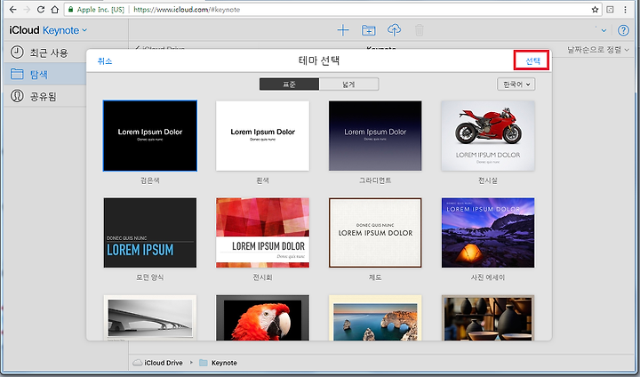Select the 검은색 black theme thumbnail

[x=150, y=136]
